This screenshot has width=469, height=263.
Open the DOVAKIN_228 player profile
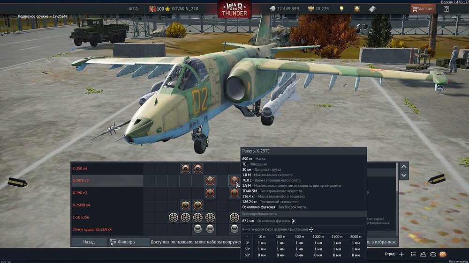[x=184, y=8]
